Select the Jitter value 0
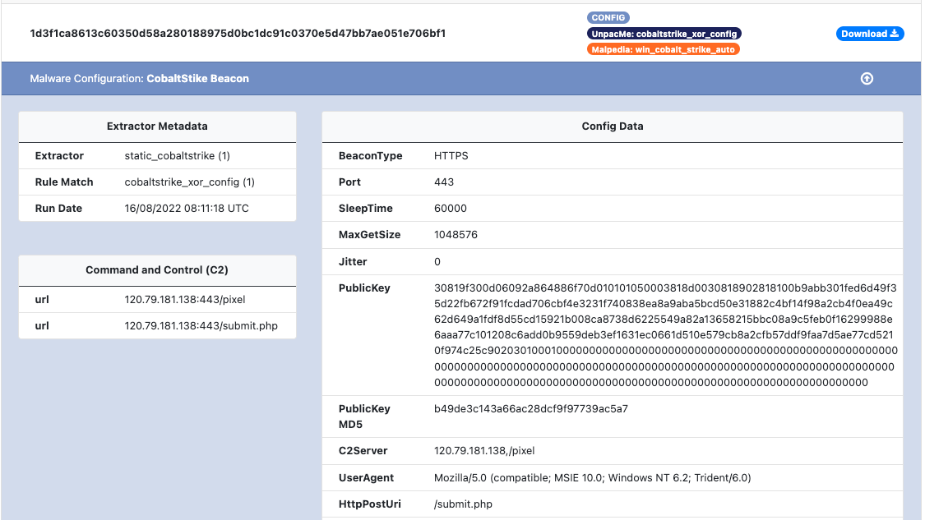 pyautogui.click(x=437, y=262)
